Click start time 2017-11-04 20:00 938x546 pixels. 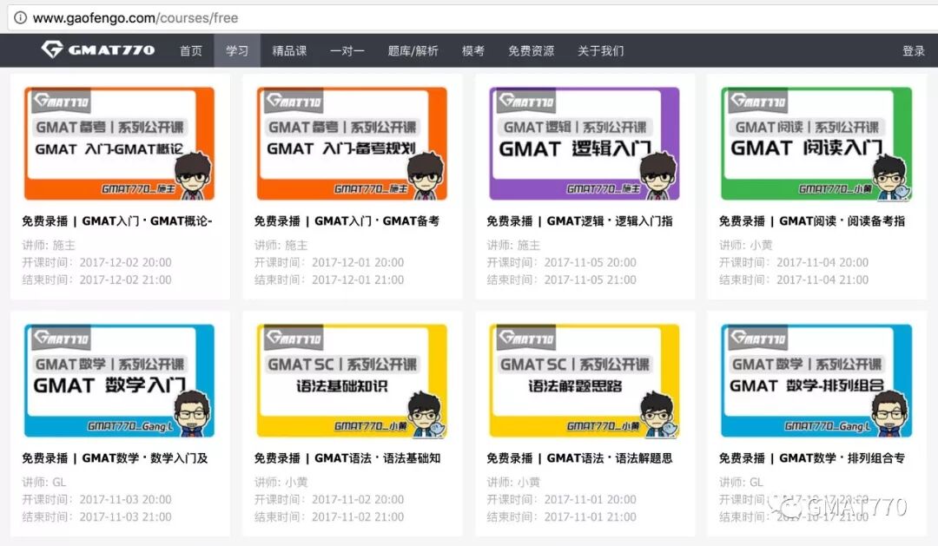point(822,262)
